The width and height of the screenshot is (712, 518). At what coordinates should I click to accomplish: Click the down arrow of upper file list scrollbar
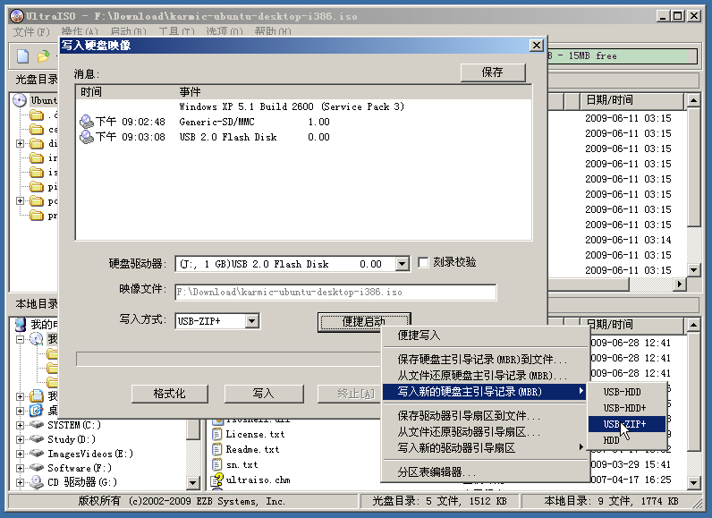point(693,270)
